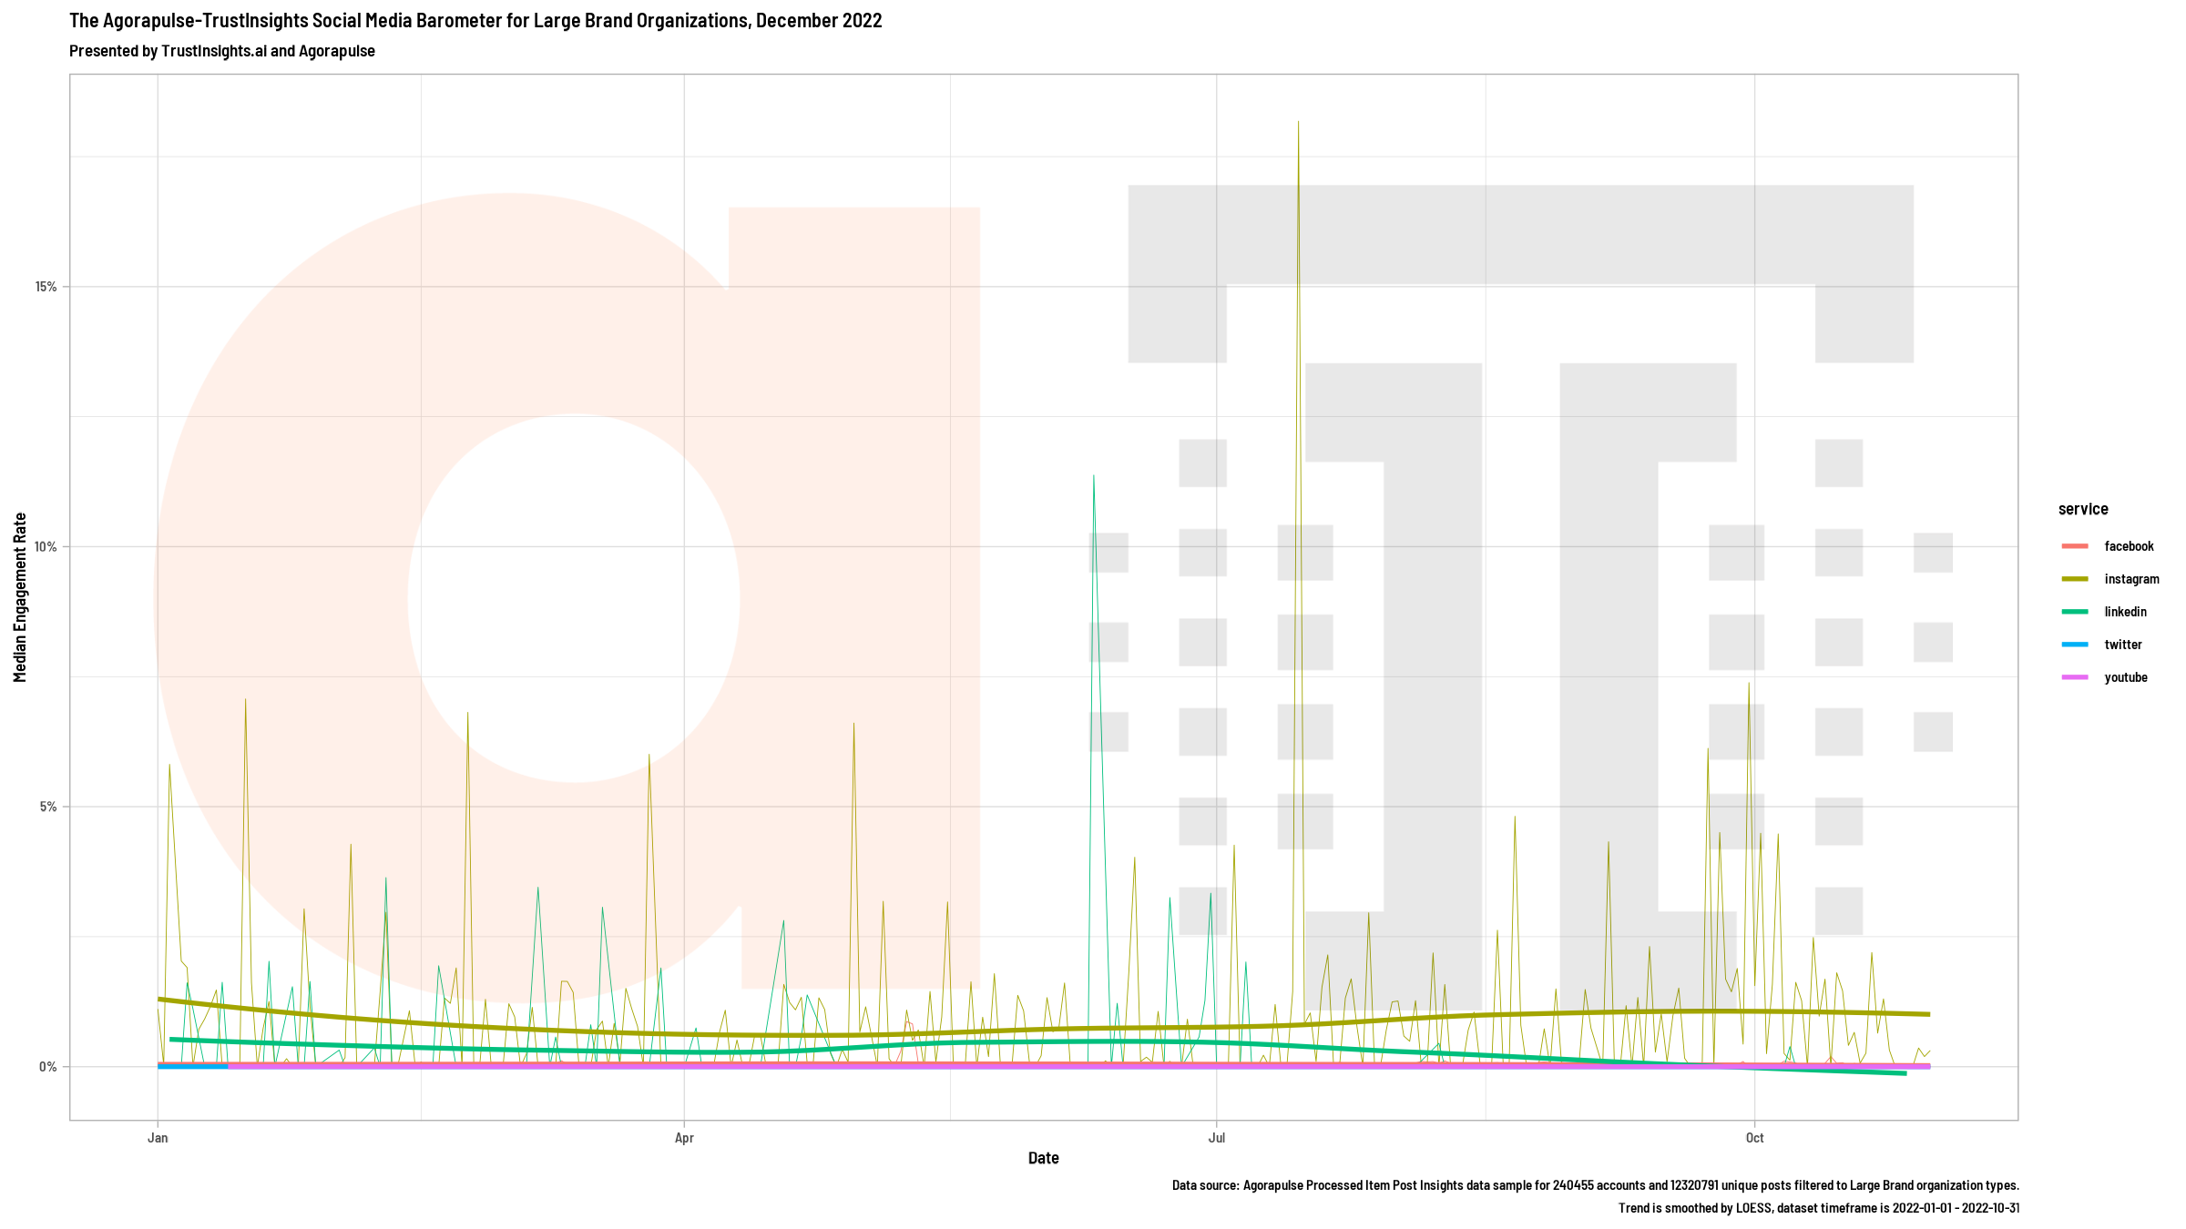Click the '0%' y-axis tick label
The height and width of the screenshot is (1229, 2186).
[48, 1067]
